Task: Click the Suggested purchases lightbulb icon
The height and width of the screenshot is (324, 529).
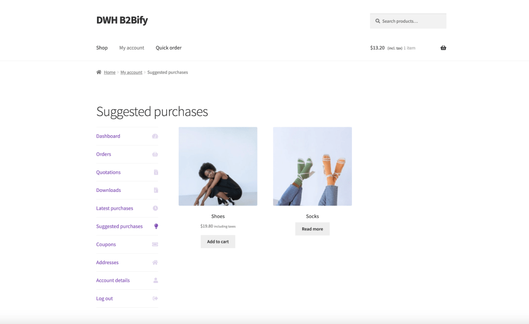Action: 156,226
